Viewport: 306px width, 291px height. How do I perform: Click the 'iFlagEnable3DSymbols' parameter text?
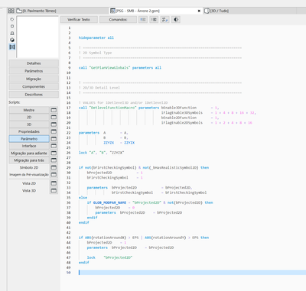pyautogui.click(x=182, y=113)
